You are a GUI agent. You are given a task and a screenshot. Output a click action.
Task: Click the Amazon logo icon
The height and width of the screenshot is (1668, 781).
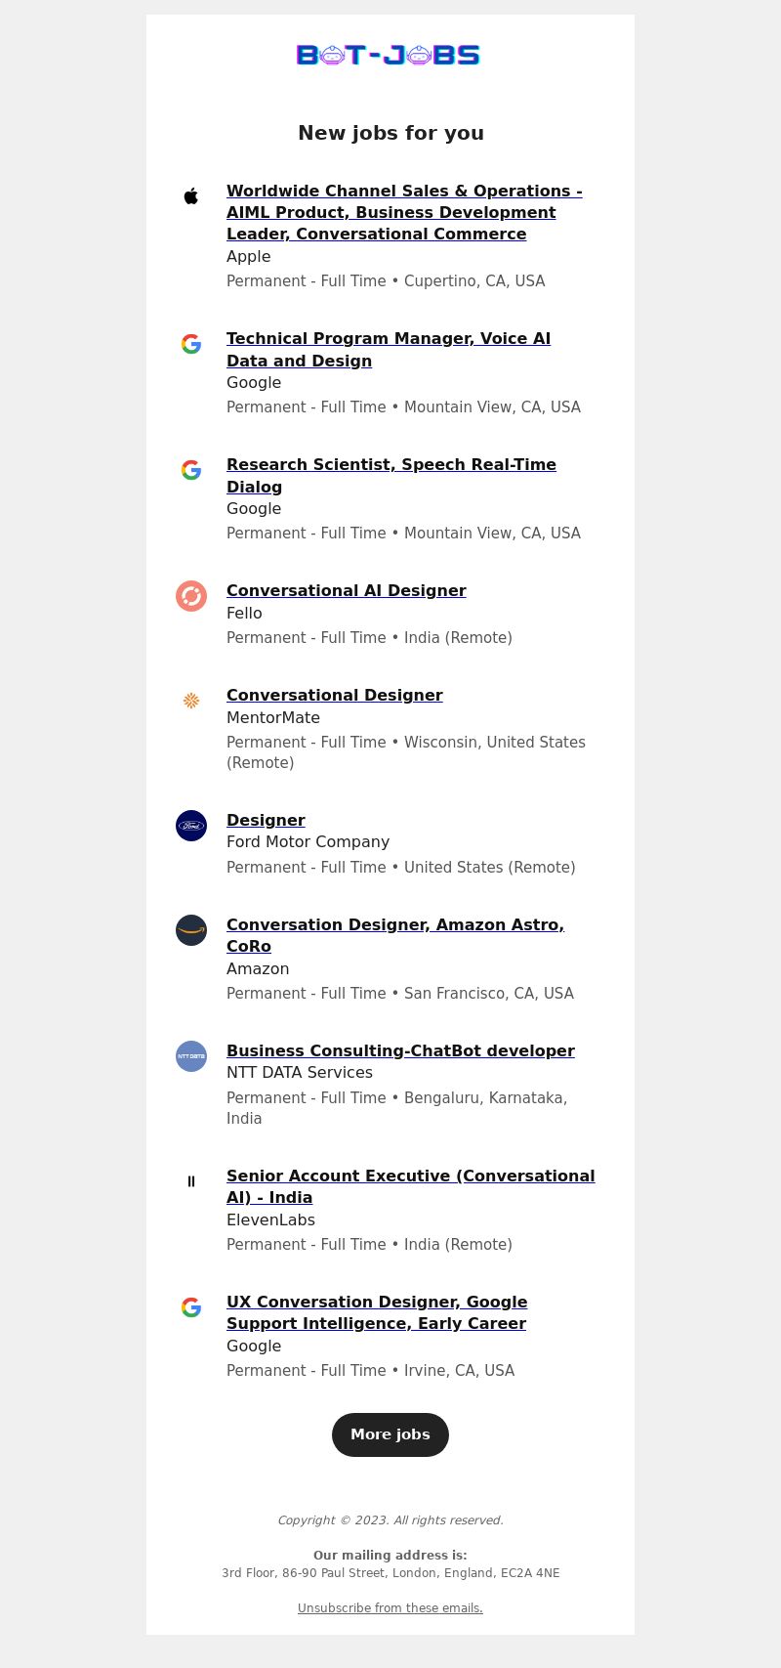coord(191,930)
